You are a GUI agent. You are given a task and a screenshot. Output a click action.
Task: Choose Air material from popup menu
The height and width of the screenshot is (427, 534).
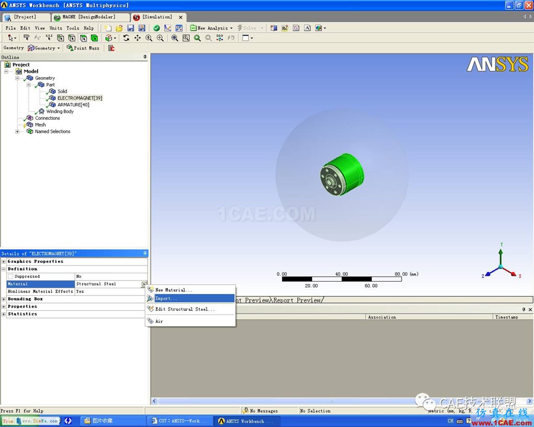pos(190,321)
